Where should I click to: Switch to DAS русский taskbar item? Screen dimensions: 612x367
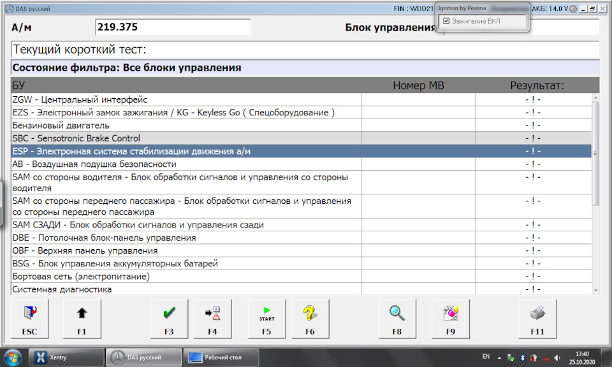pos(143,357)
